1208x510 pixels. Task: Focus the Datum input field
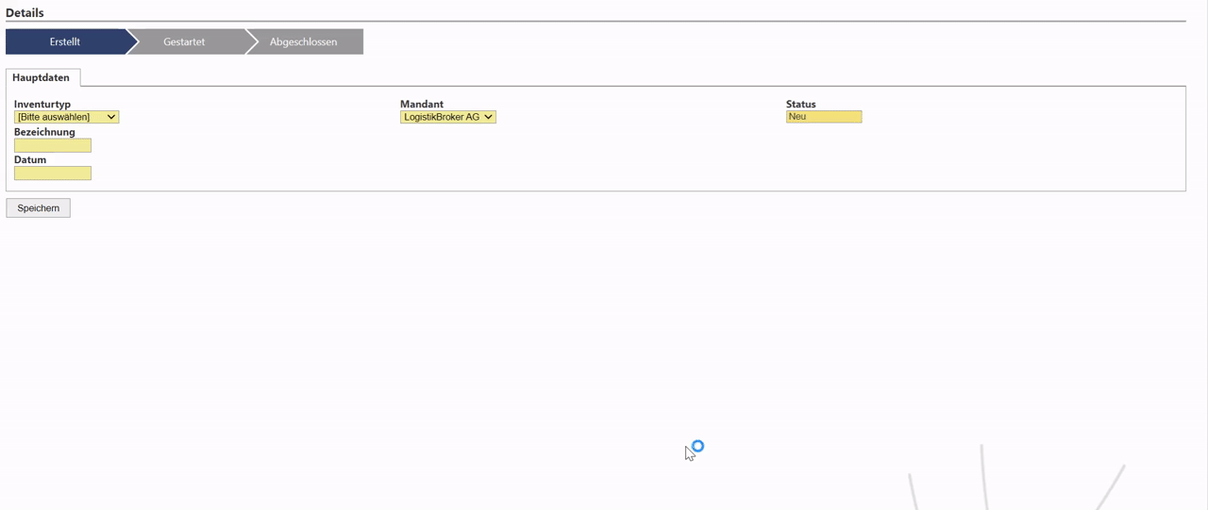pyautogui.click(x=53, y=173)
